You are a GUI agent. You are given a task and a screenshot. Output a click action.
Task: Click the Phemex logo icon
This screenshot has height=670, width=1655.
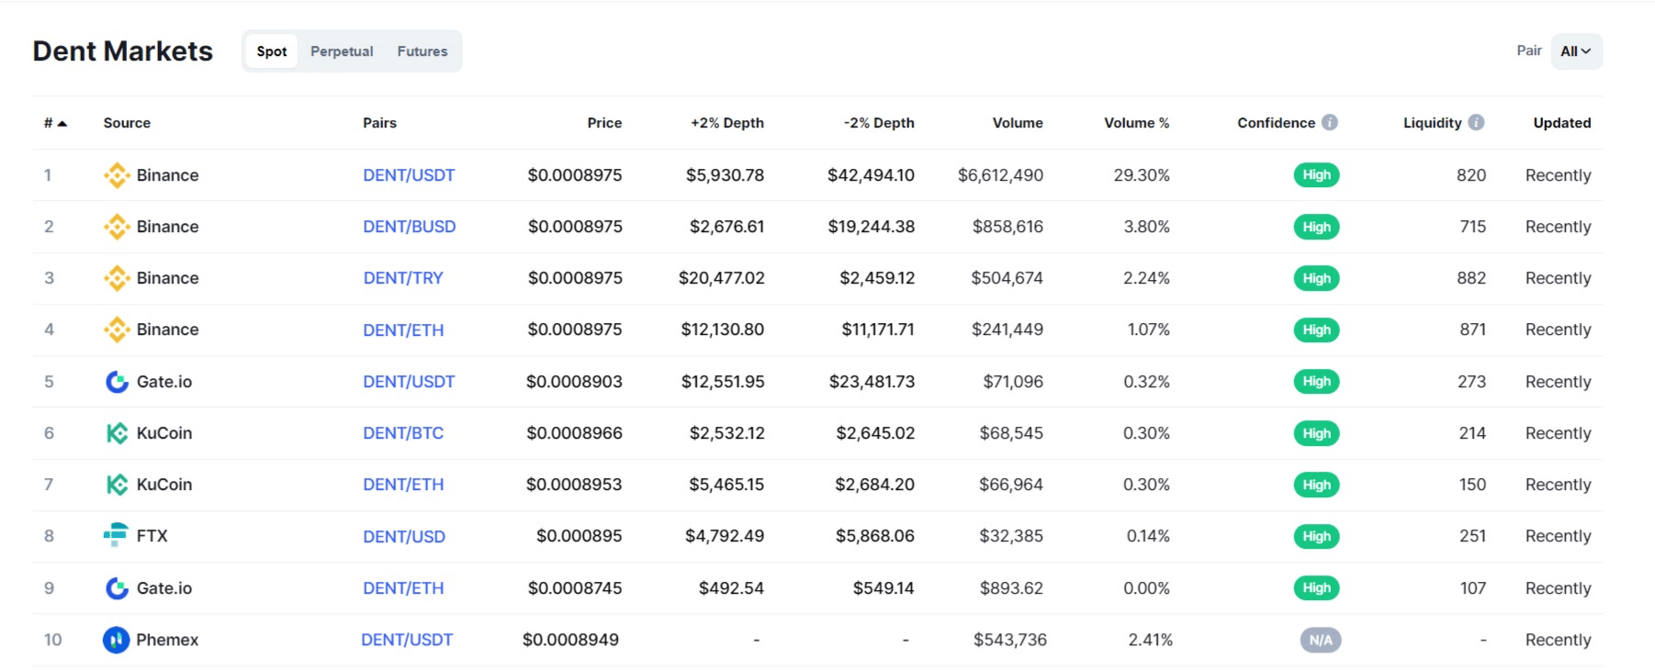pos(116,640)
